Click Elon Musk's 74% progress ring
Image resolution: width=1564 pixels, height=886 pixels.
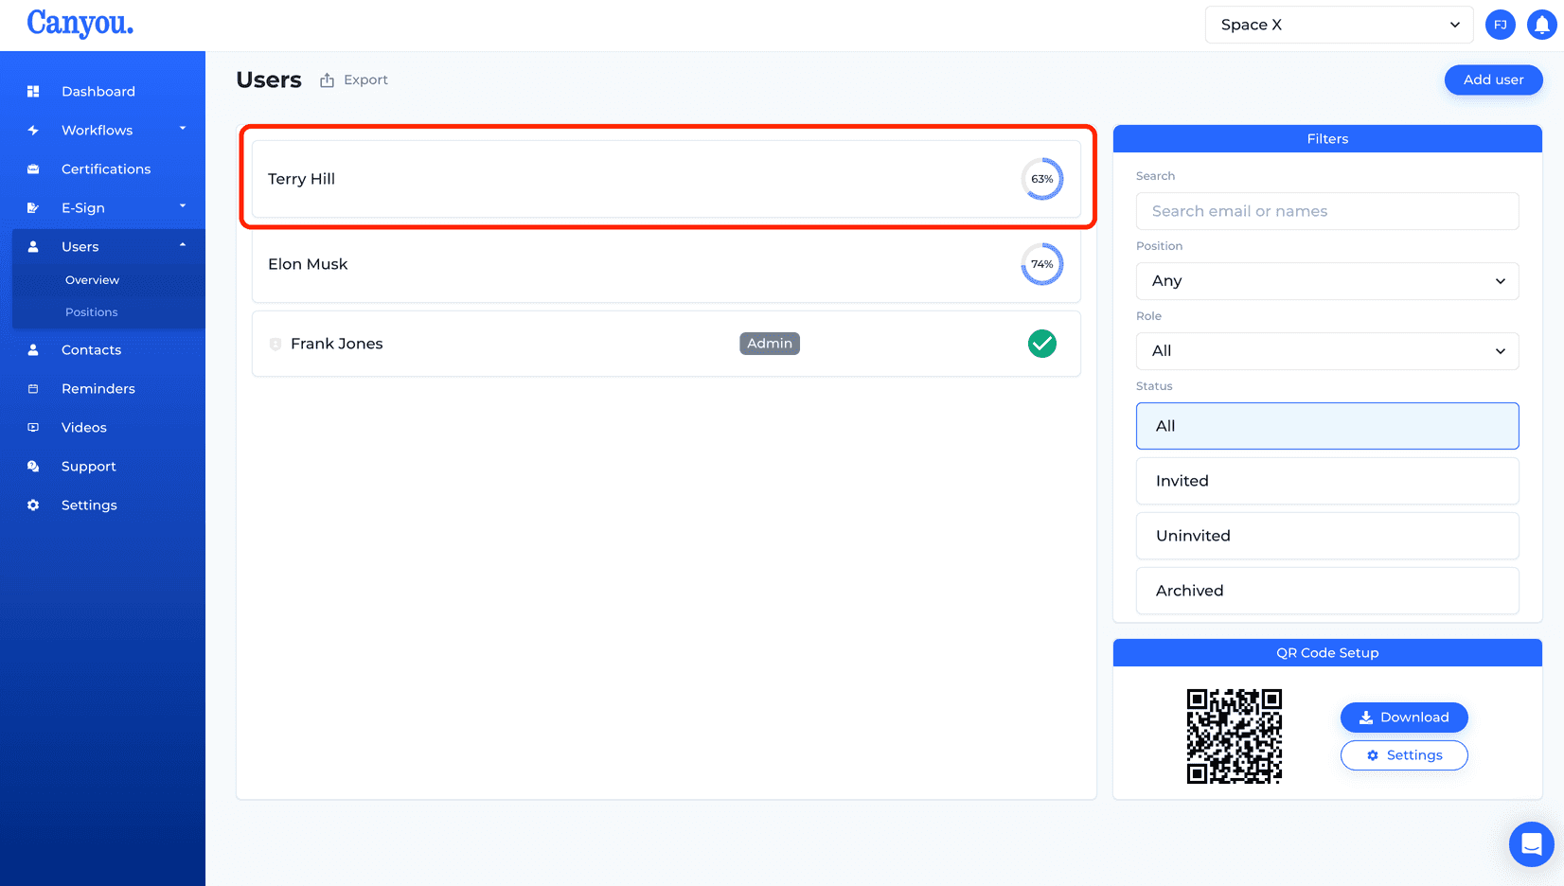(1042, 264)
